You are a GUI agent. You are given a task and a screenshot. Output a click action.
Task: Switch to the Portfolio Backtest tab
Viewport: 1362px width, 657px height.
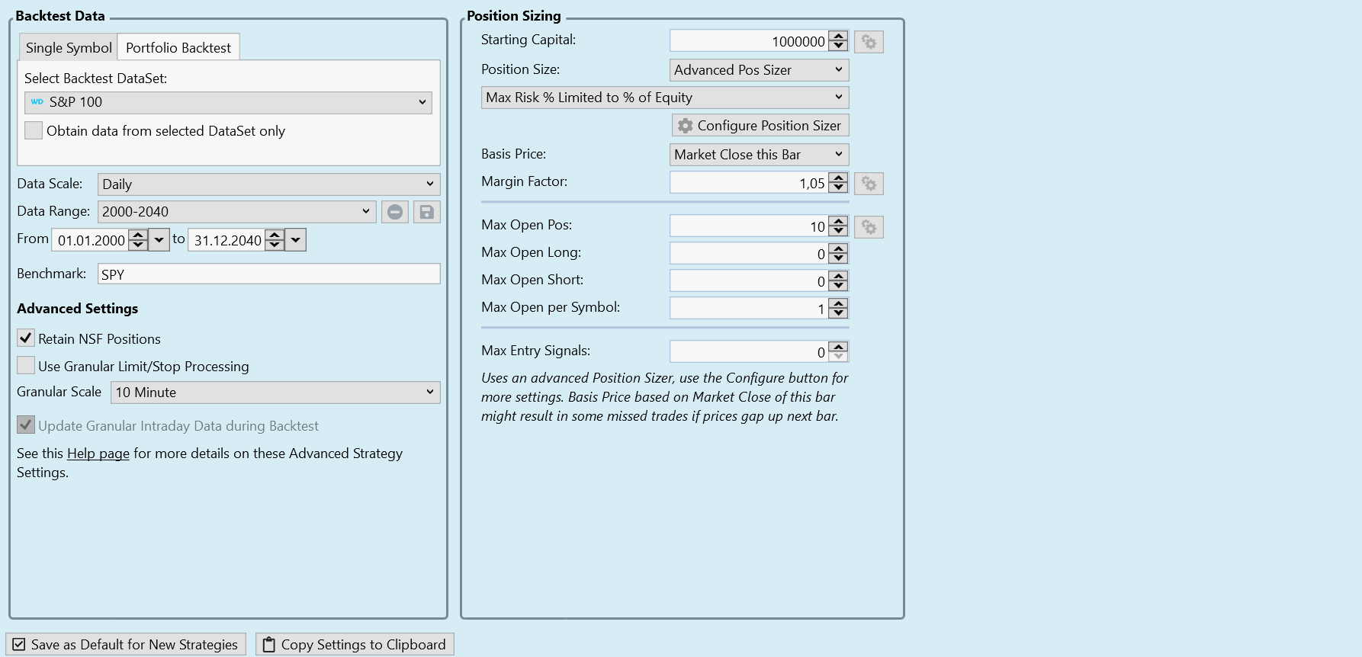coord(178,47)
